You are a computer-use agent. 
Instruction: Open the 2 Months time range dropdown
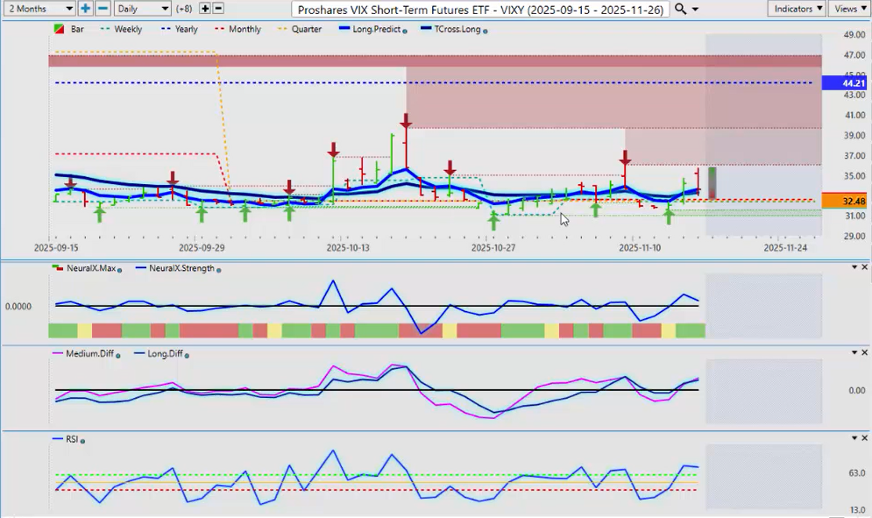point(39,9)
